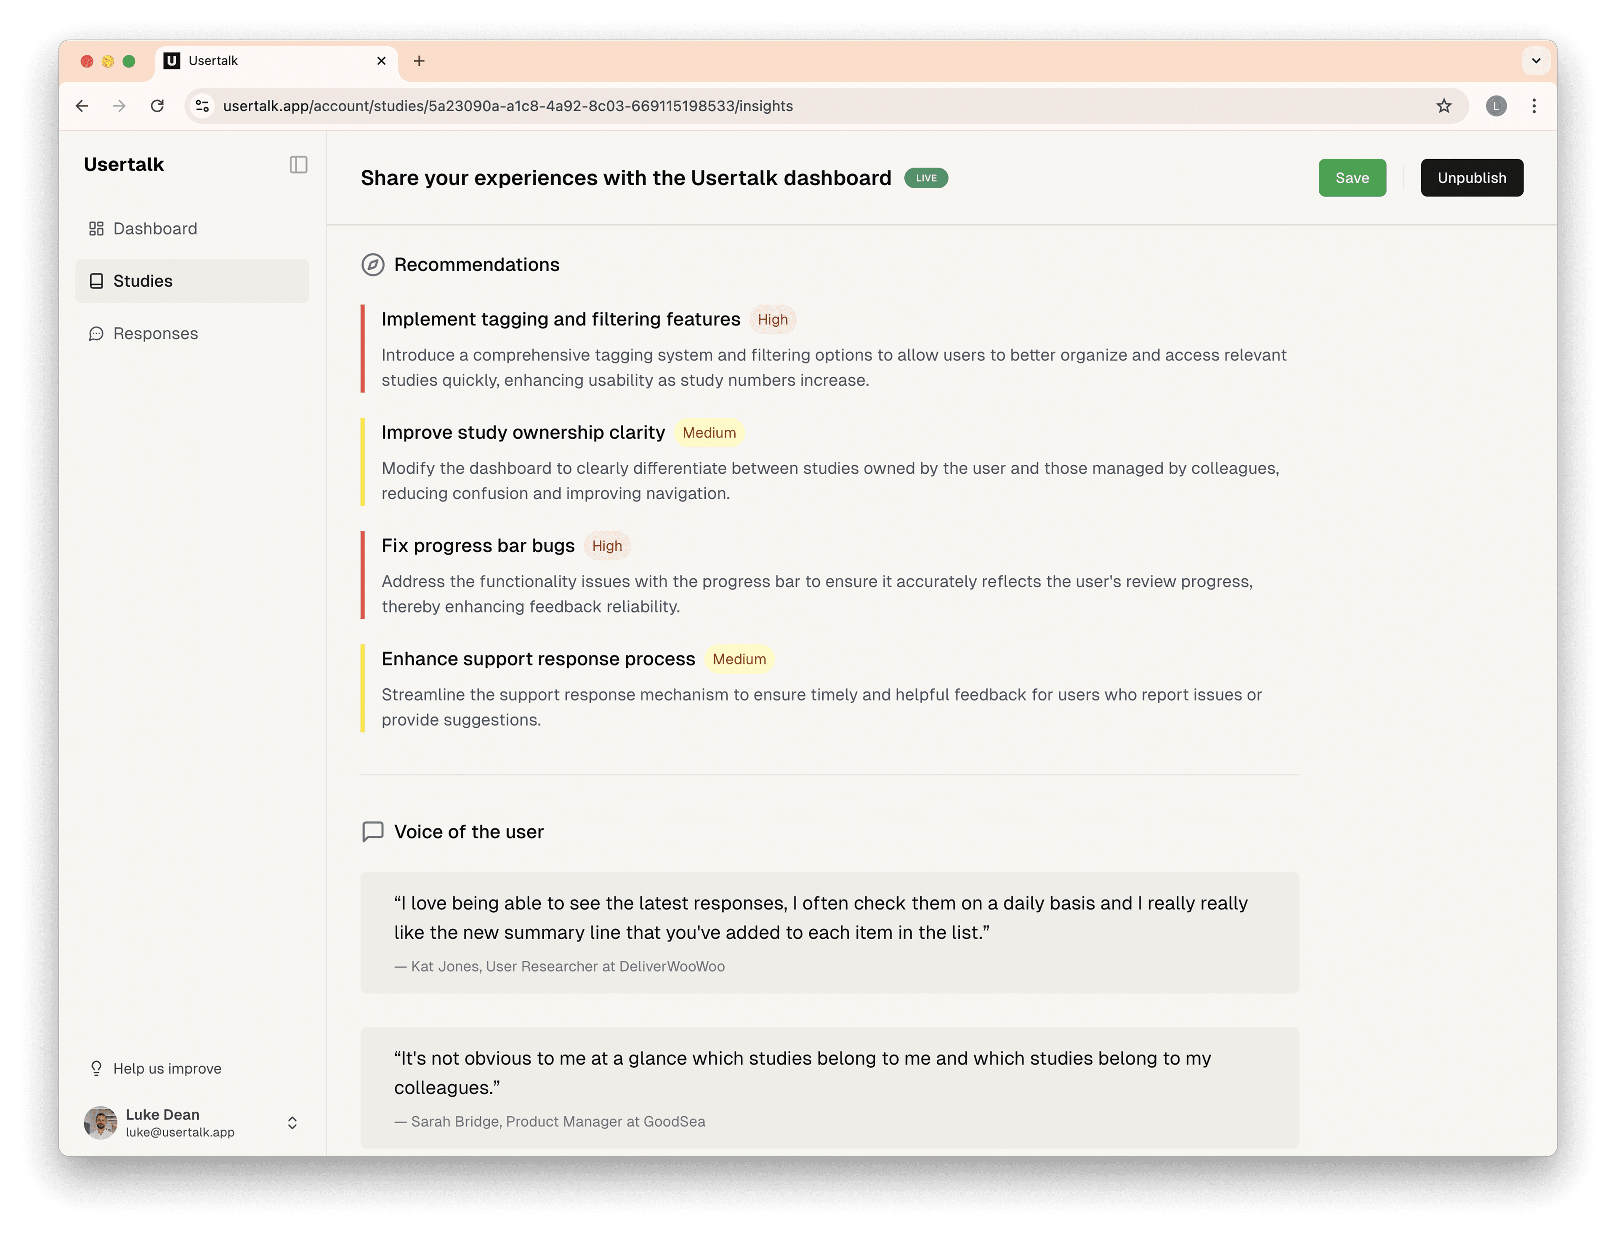Image resolution: width=1616 pixels, height=1234 pixels.
Task: Click the luke@usertalk.app email text
Action: (x=180, y=1133)
